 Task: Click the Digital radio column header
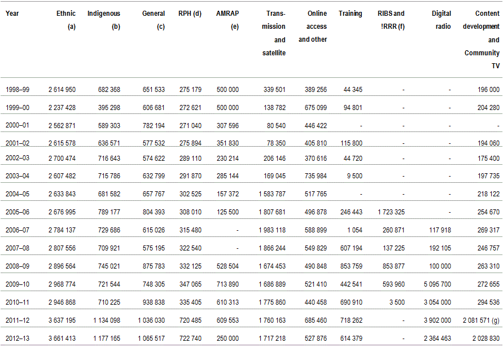[441, 20]
